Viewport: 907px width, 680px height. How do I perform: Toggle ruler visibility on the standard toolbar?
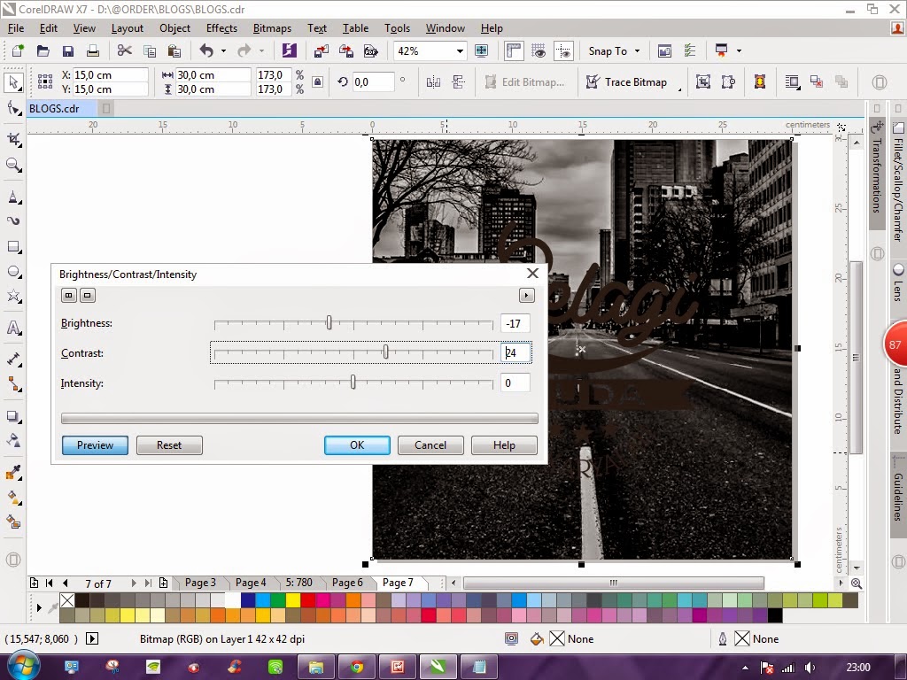(514, 50)
